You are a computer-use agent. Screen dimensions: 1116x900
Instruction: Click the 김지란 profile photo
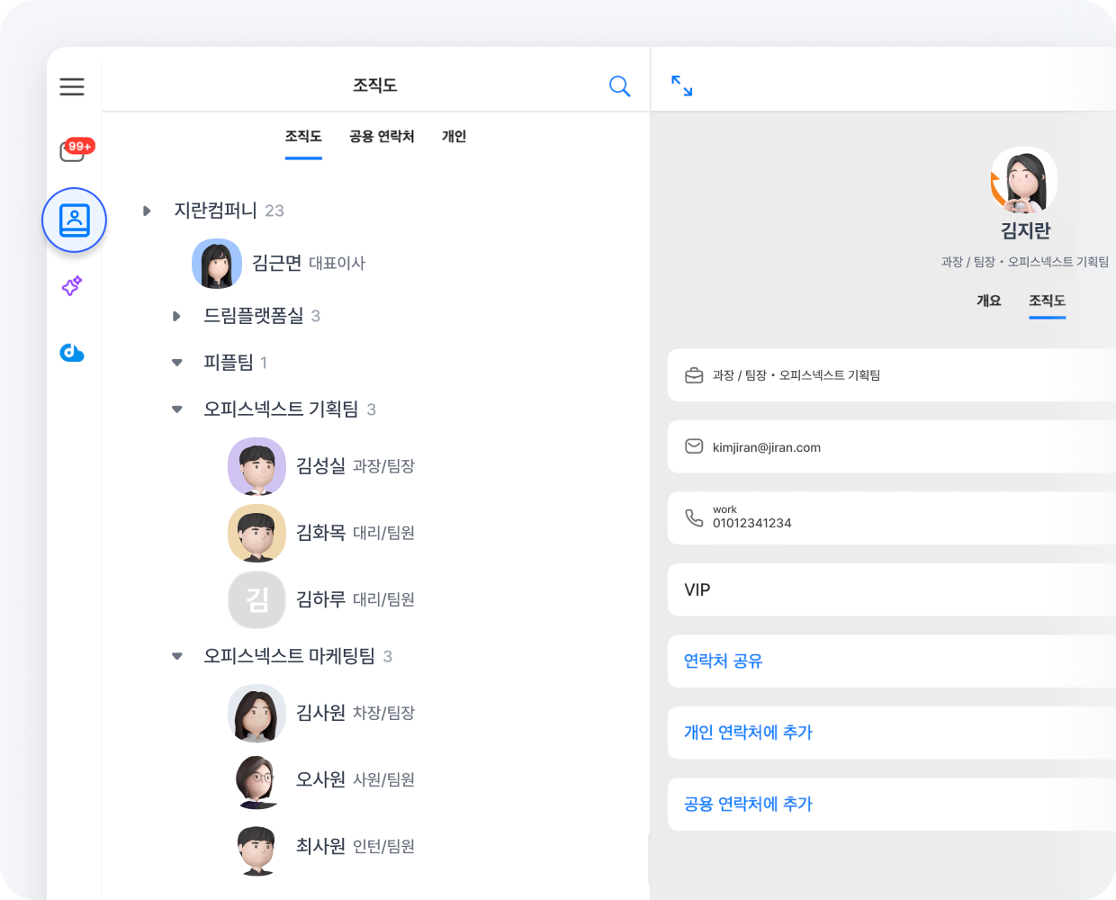1024,178
